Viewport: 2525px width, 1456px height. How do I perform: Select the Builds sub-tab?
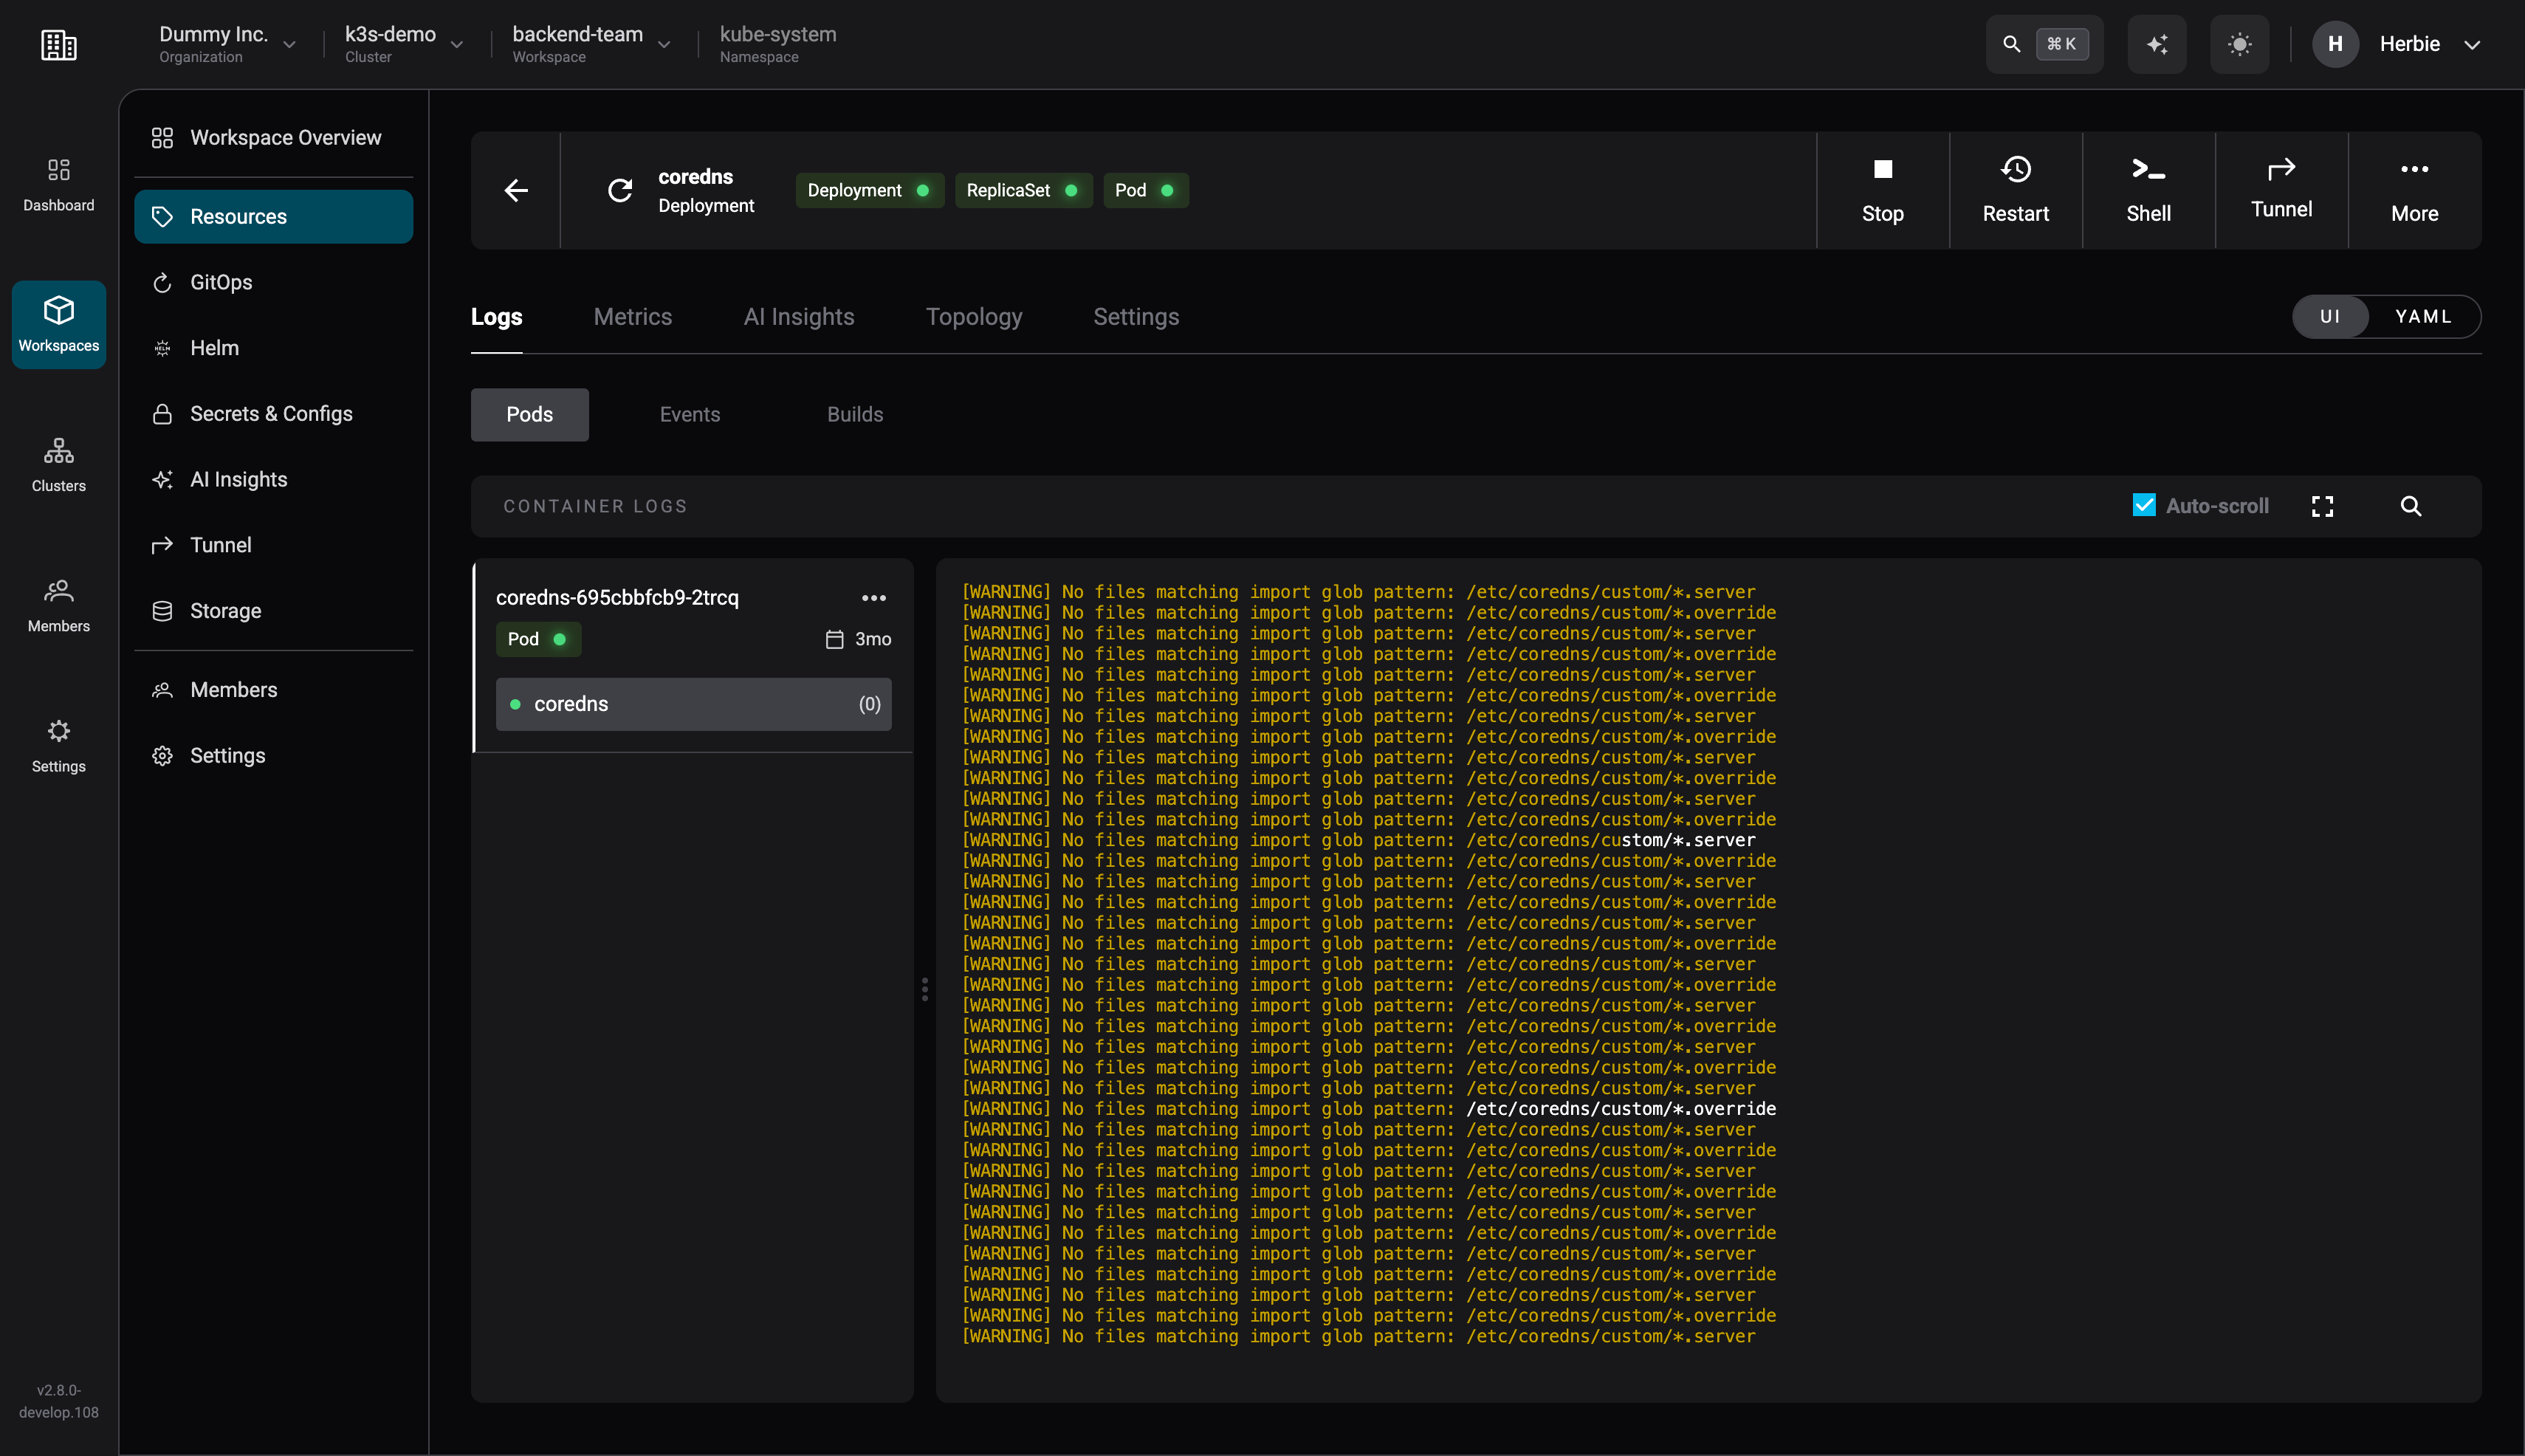(854, 414)
